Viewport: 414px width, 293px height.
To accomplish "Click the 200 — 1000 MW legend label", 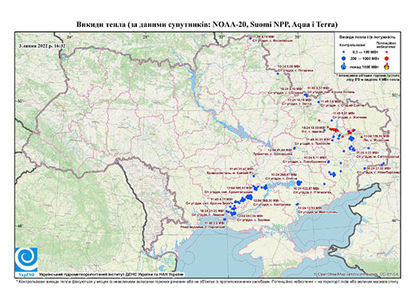I will pos(365,58).
